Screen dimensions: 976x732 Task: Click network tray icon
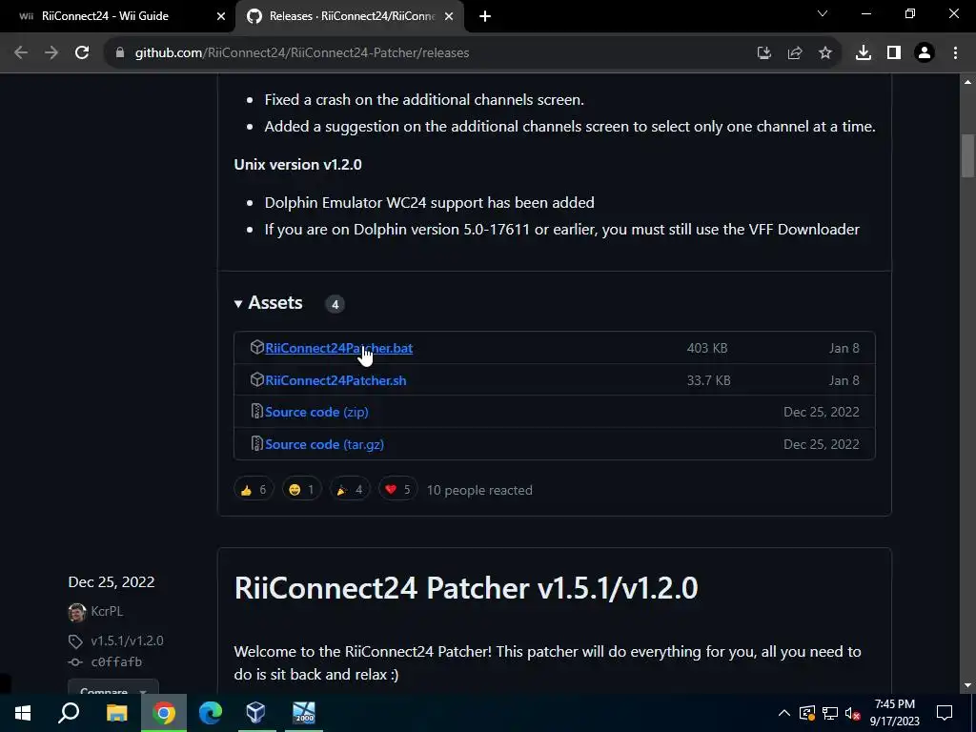pos(830,713)
